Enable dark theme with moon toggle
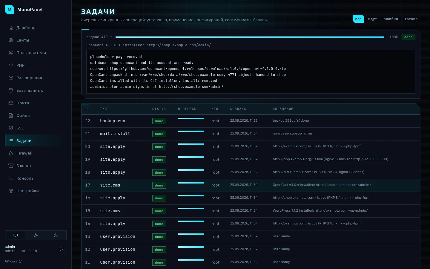 click(x=56, y=236)
